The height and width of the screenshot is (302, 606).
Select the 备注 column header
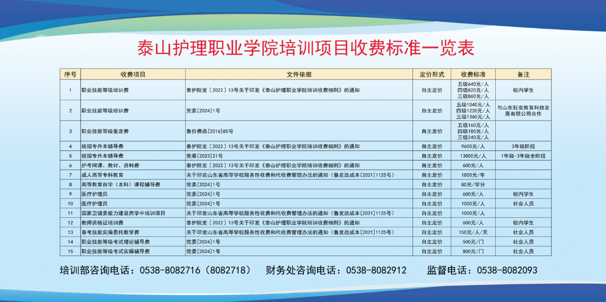point(523,74)
